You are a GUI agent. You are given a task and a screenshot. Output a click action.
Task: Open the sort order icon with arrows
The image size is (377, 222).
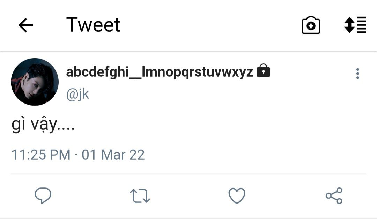click(x=355, y=25)
